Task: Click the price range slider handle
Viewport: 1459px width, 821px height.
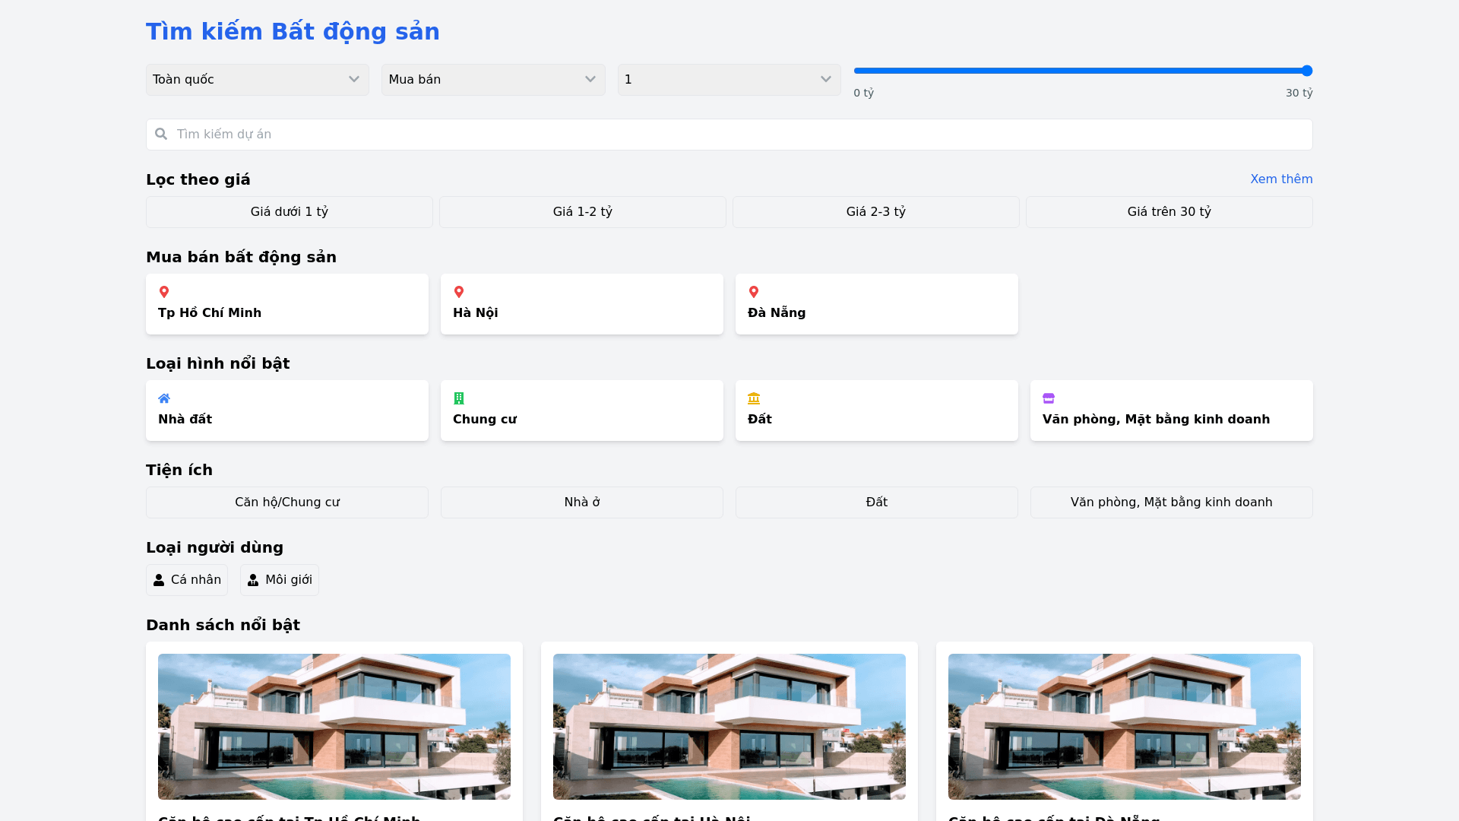Action: click(x=1306, y=71)
